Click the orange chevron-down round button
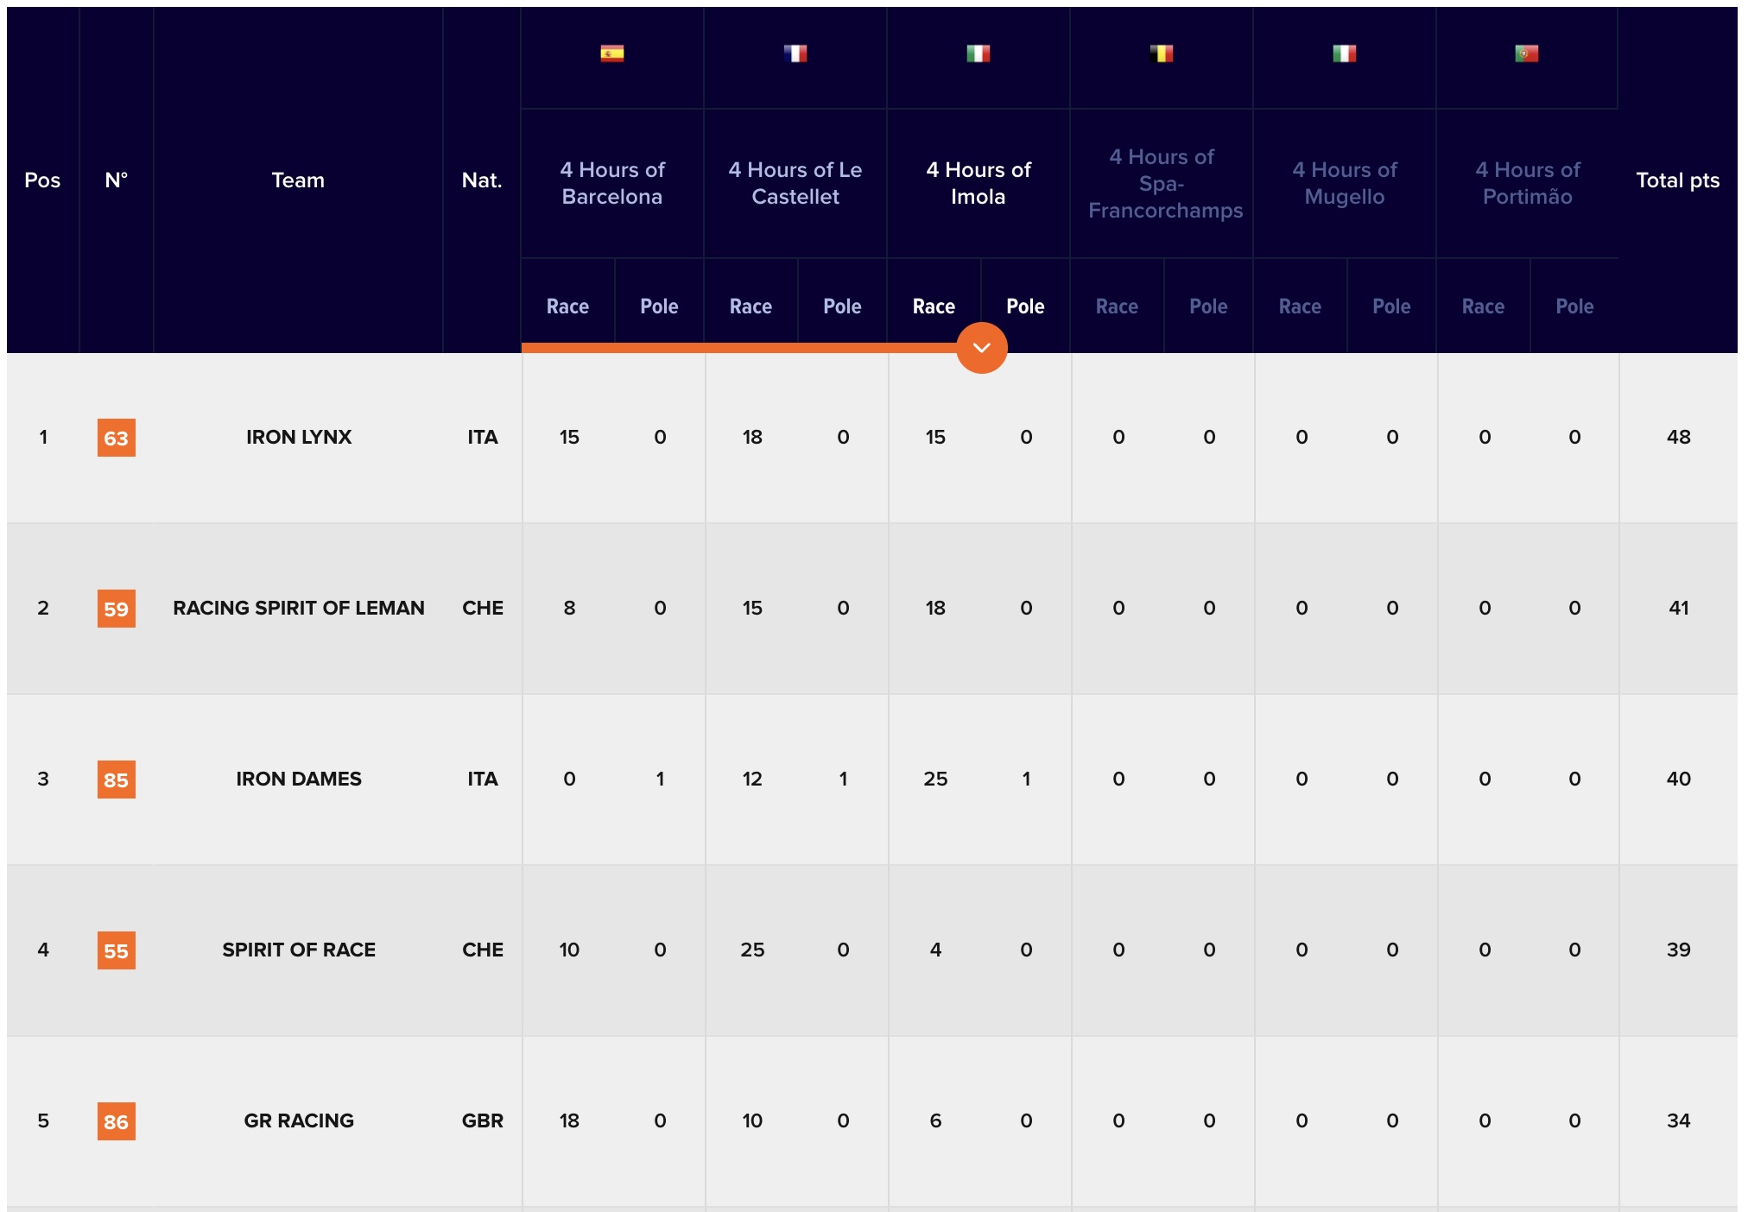 click(x=982, y=348)
